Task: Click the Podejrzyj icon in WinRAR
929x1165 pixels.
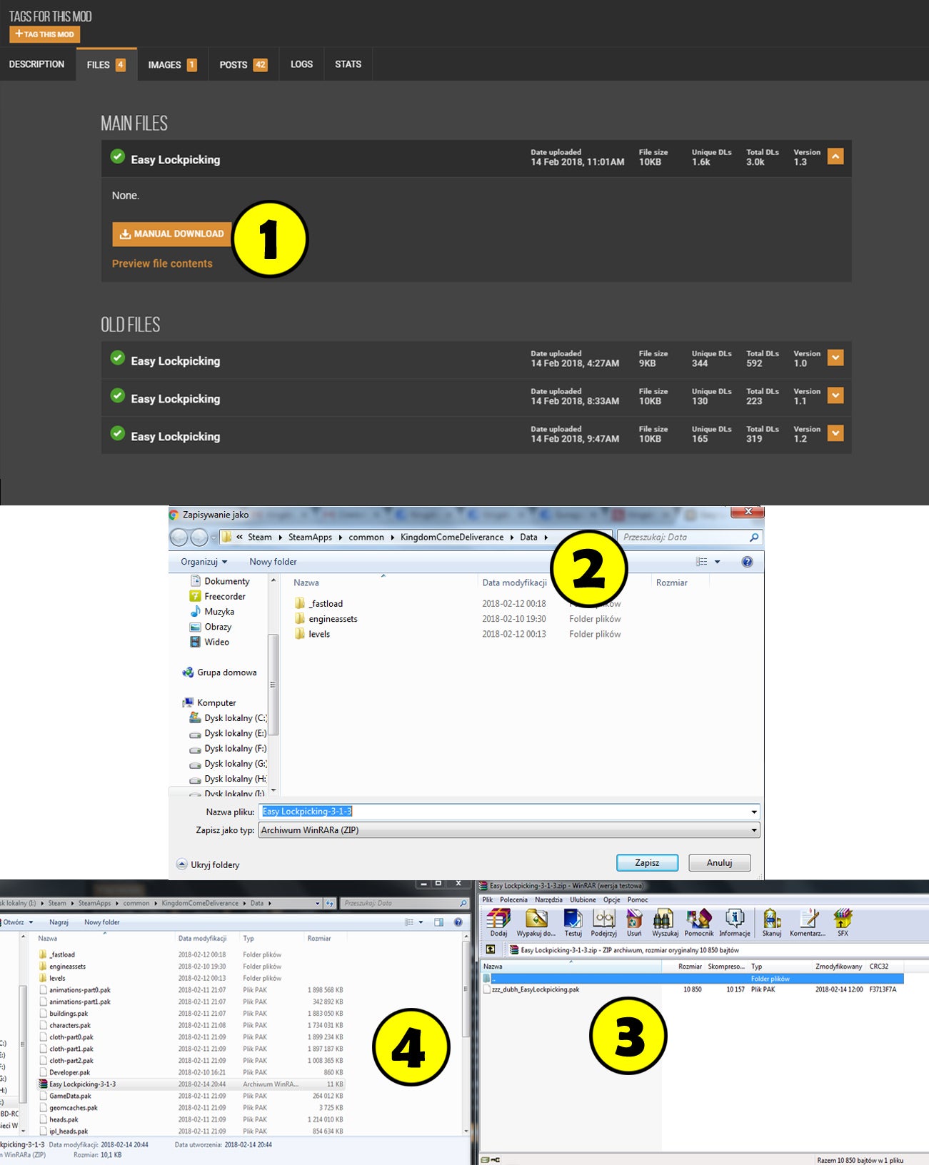Action: coord(603,922)
